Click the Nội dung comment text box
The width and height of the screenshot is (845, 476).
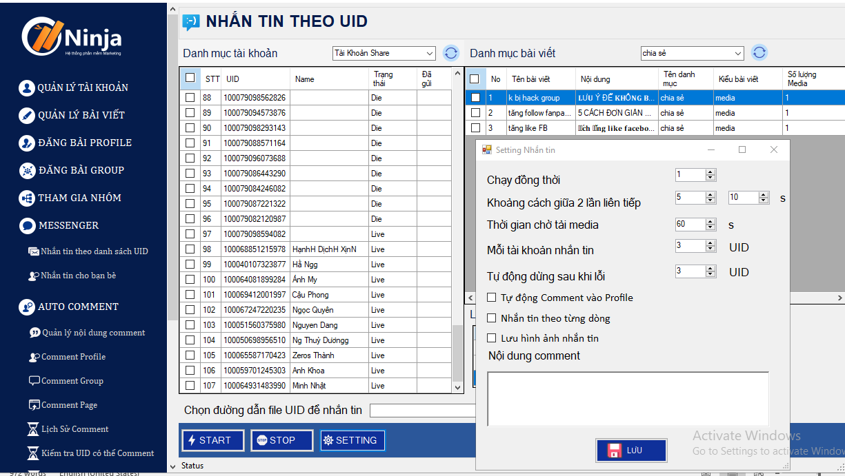click(x=628, y=398)
